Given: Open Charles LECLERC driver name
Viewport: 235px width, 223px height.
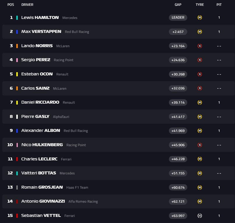Looking at the screenshot, I should [x=39, y=159].
